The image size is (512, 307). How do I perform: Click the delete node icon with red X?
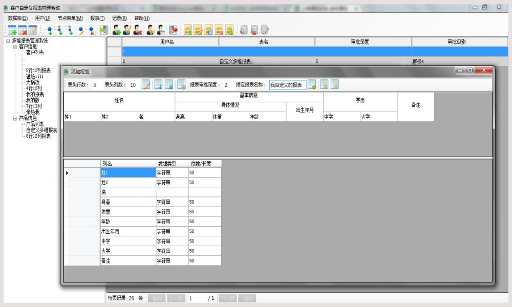(91, 30)
